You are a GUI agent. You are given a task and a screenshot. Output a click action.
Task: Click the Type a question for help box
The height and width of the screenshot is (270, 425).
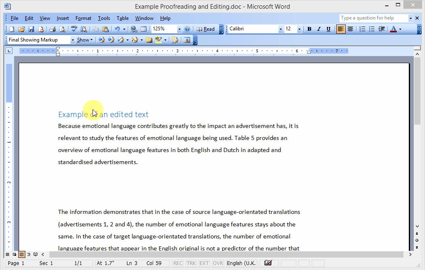coord(374,18)
